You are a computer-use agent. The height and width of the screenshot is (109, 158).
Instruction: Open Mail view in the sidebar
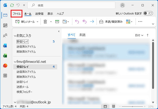pyautogui.click(x=5, y=15)
